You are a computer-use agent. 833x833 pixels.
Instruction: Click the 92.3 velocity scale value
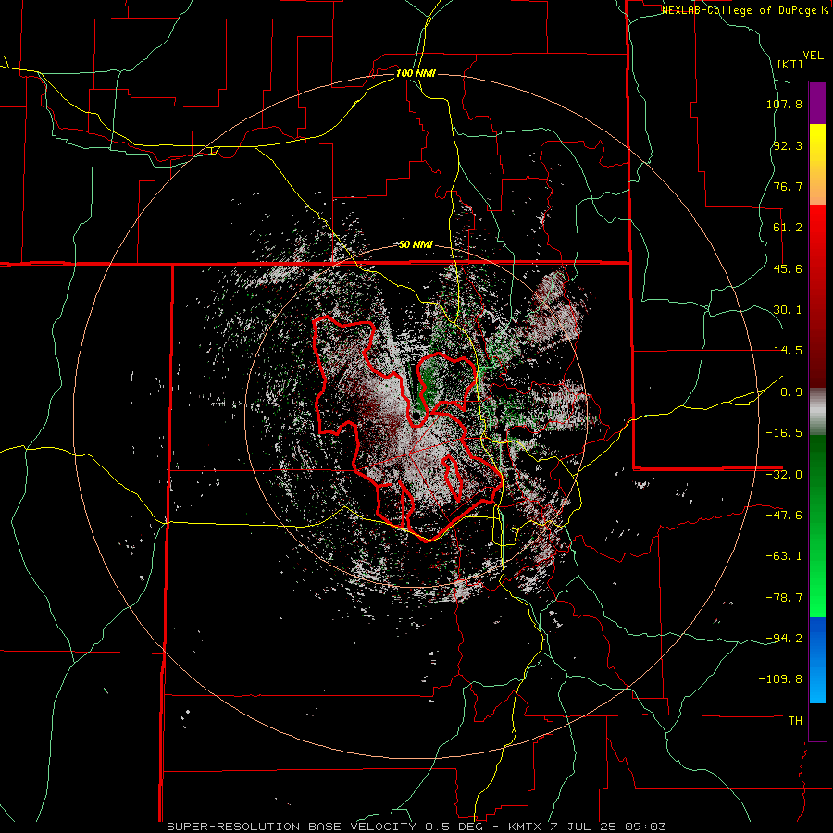coord(788,145)
